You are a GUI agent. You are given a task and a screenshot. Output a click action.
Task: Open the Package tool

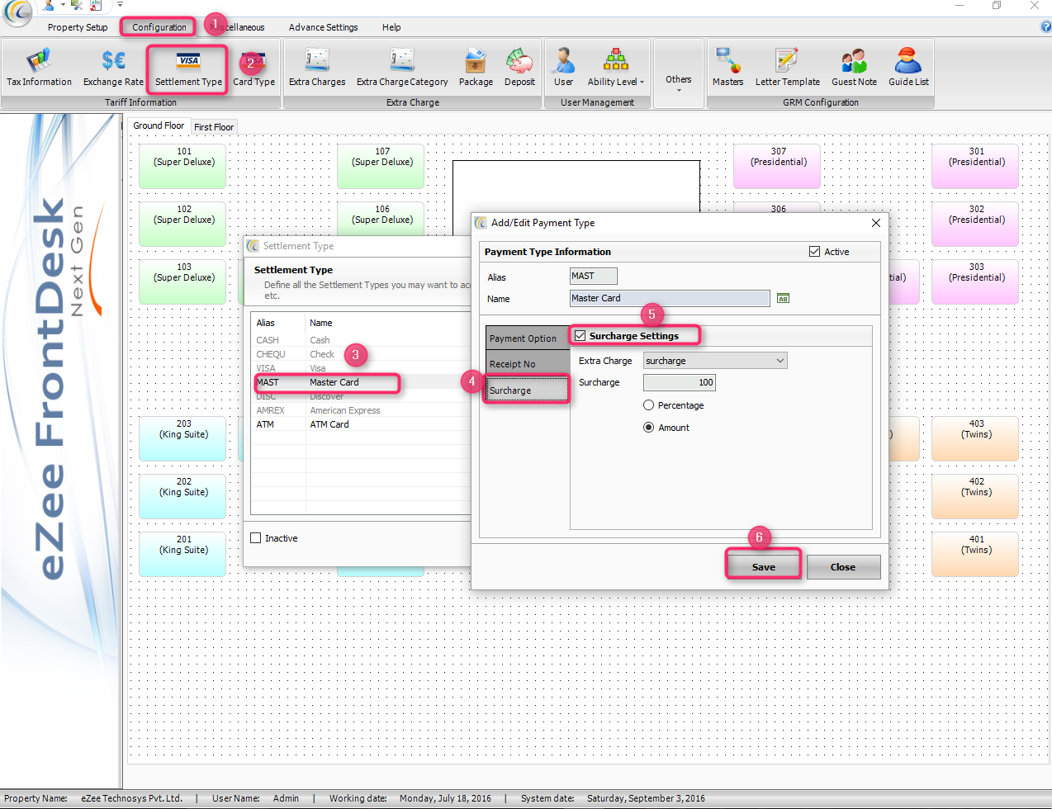[476, 68]
